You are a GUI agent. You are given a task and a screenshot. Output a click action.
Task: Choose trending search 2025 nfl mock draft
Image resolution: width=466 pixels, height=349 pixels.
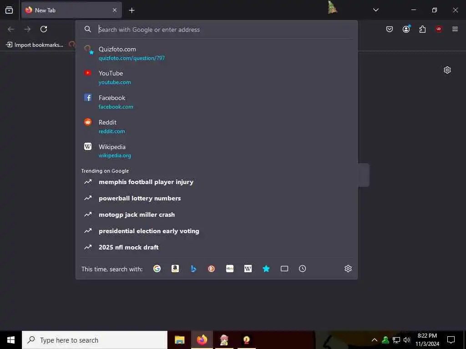pyautogui.click(x=217, y=247)
